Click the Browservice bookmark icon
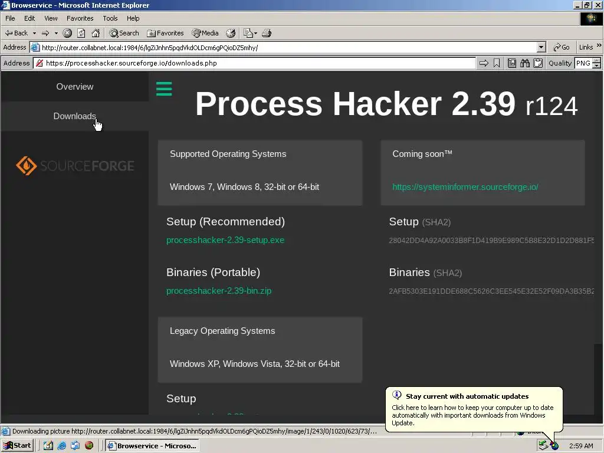Image resolution: width=604 pixels, height=453 pixels. pos(497,63)
